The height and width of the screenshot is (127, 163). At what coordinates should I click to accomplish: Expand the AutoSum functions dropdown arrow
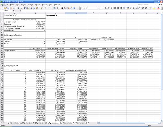coord(59,8)
